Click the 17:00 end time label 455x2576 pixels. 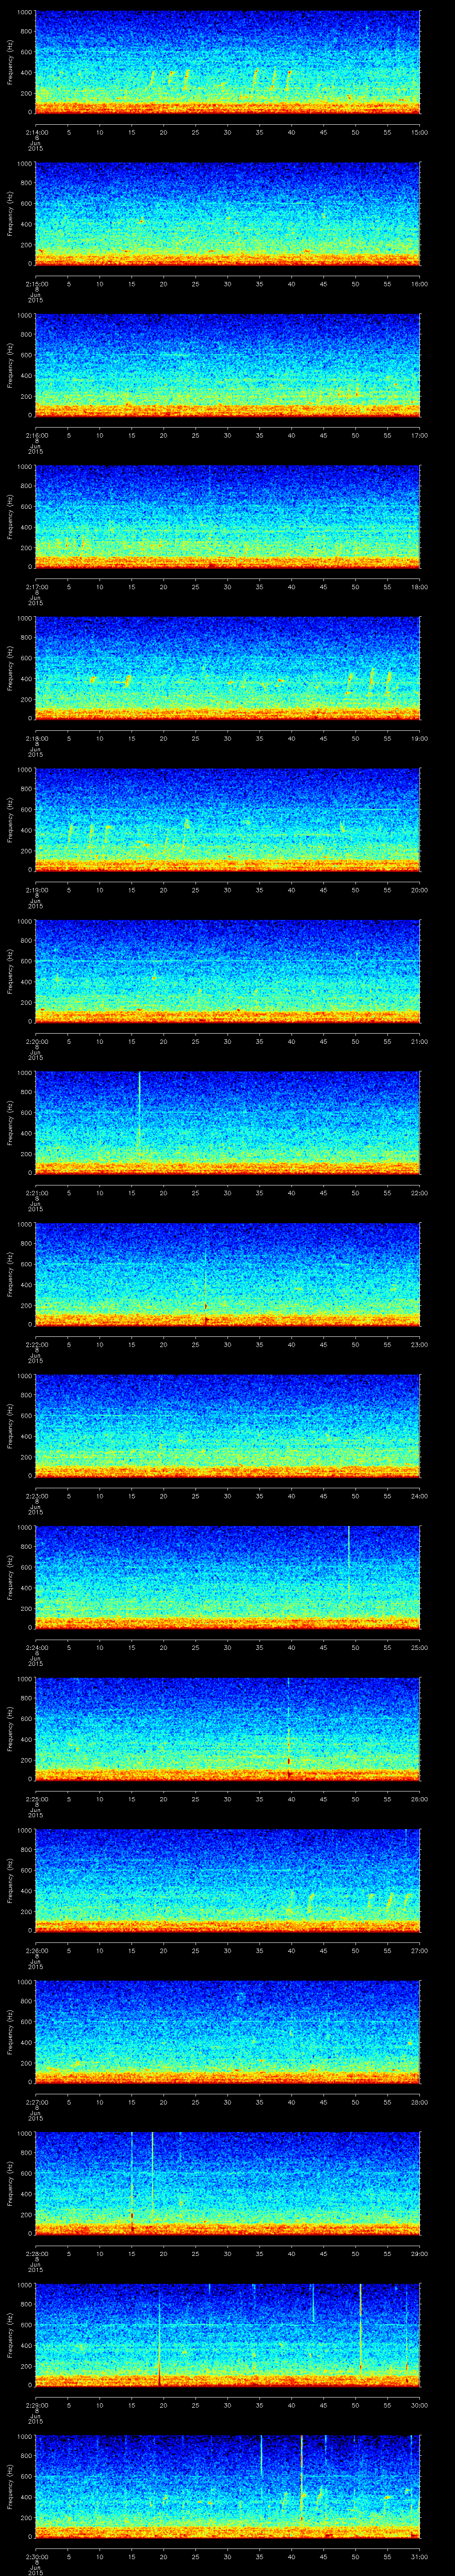(420, 435)
